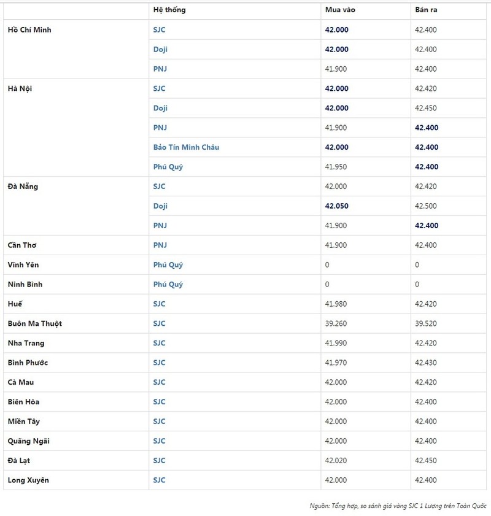Click the PNJ link for Cần Thơ
Screen dimensions: 491x516
(160, 245)
